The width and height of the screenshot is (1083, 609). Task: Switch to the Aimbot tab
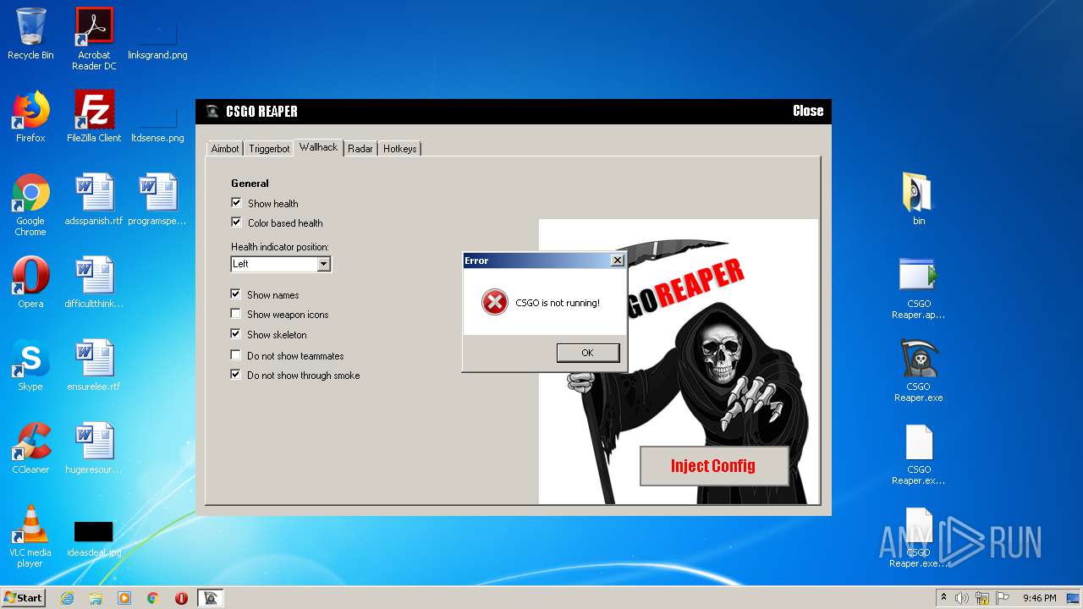(225, 149)
